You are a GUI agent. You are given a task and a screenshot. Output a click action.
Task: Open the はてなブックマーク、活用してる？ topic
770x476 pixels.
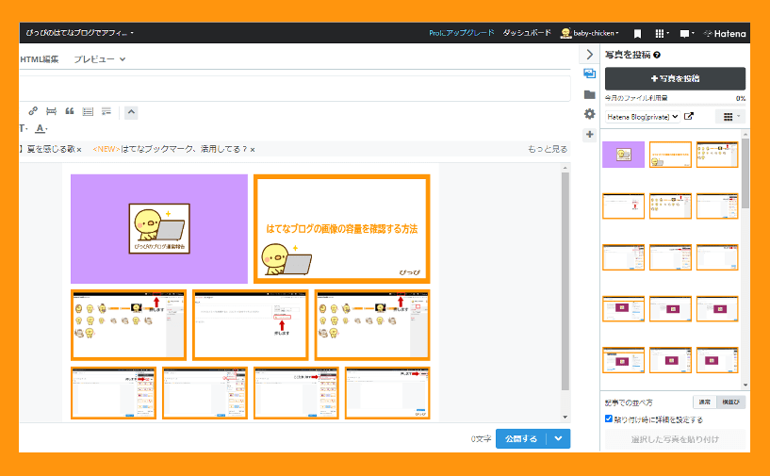coord(184,149)
